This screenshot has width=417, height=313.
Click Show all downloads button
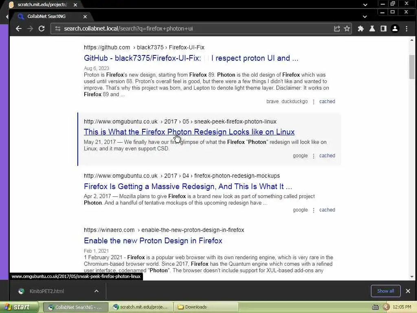(385, 291)
